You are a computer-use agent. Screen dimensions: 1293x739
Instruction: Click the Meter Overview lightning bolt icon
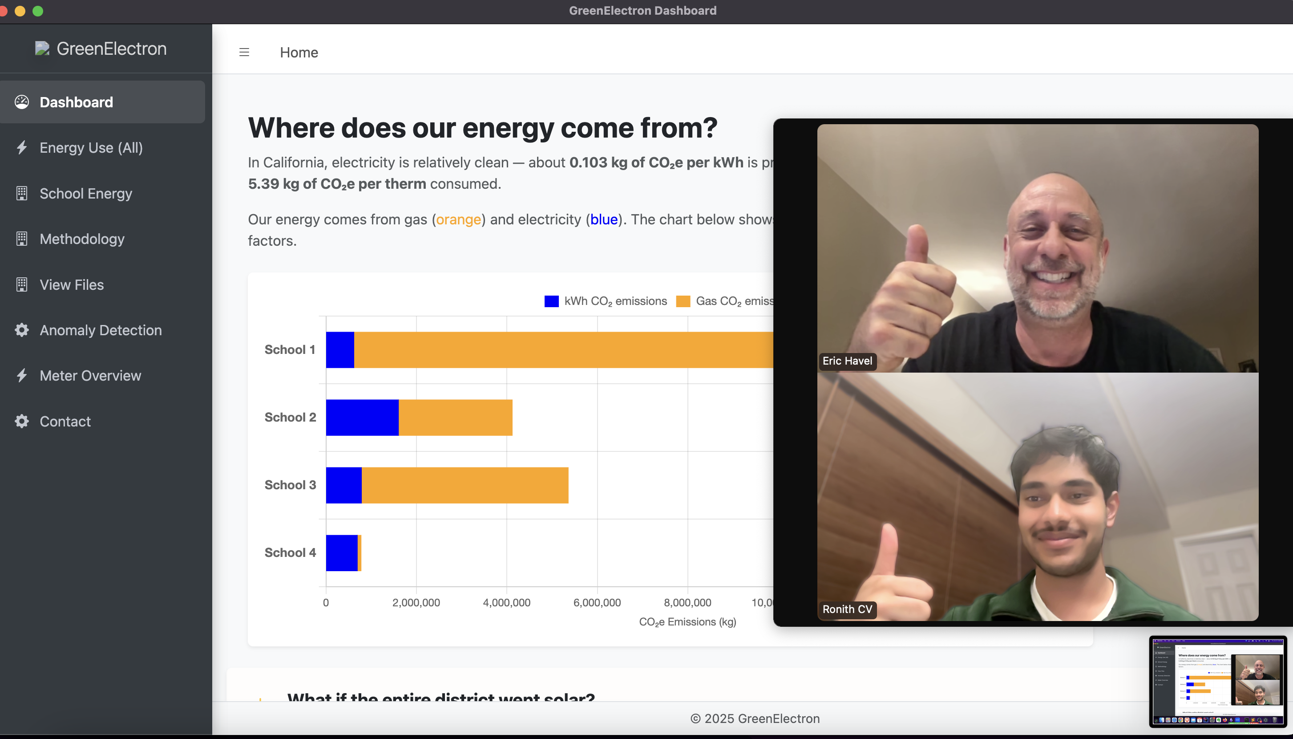pyautogui.click(x=22, y=376)
